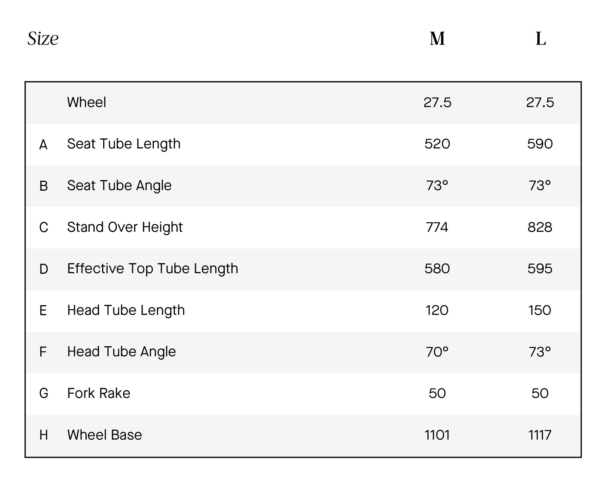Select the M size column header

437,39
